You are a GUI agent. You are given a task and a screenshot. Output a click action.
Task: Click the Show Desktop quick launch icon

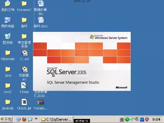[x=18, y=119]
